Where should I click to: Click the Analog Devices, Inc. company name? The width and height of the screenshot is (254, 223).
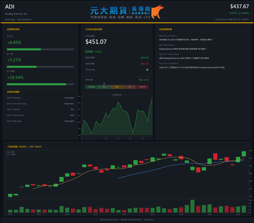point(16,14)
